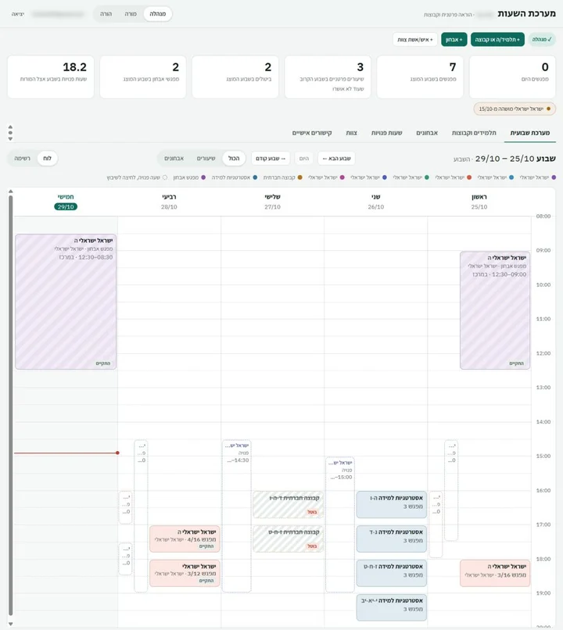Viewport: 563px width, 630px height.
Task: Click the + תלמיד/ה או קבוצה button
Action: click(x=497, y=39)
